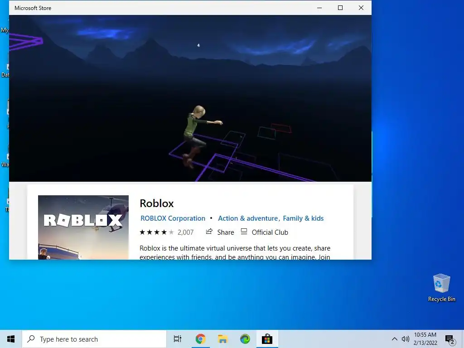Open the Action Center notifications icon

pos(450,339)
